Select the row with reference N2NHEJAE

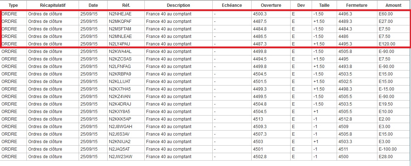(x=120, y=14)
